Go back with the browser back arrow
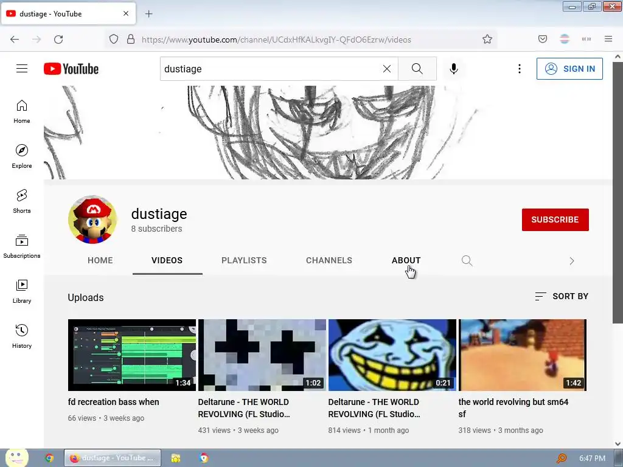Viewport: 623px width, 467px height. tap(15, 40)
